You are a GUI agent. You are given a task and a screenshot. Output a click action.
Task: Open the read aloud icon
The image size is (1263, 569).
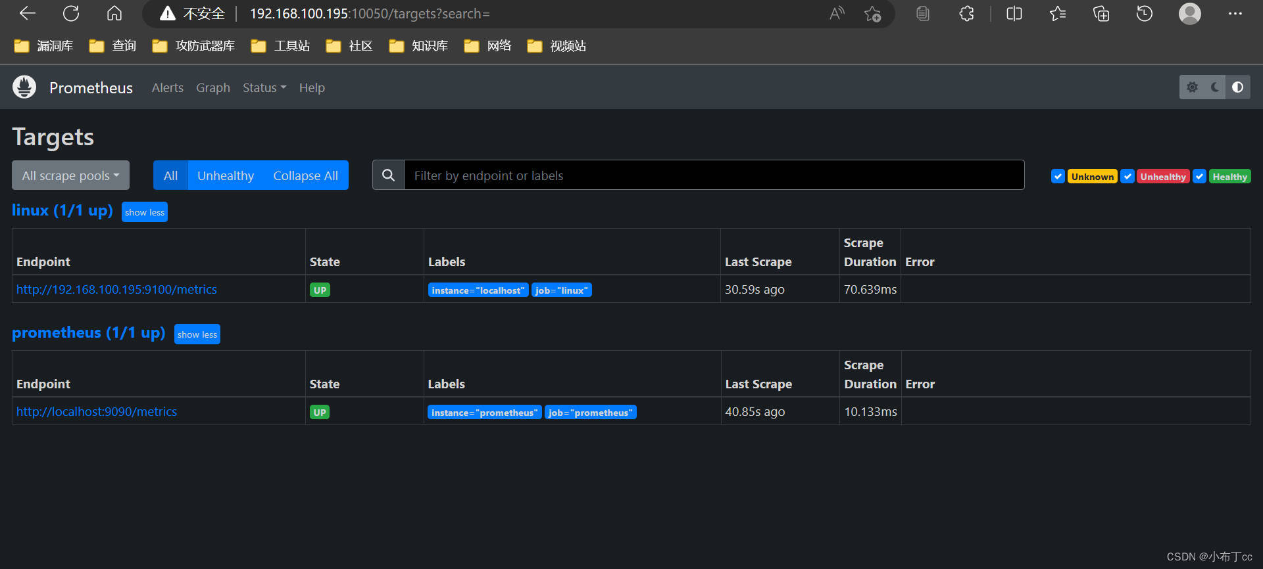pos(837,13)
